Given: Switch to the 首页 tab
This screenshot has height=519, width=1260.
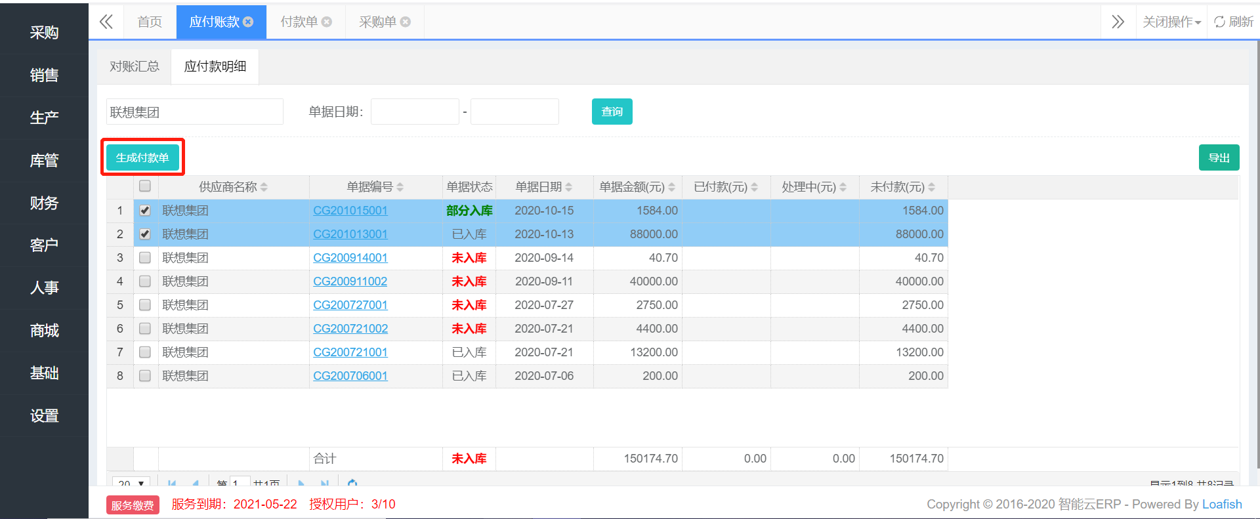Looking at the screenshot, I should (x=150, y=22).
